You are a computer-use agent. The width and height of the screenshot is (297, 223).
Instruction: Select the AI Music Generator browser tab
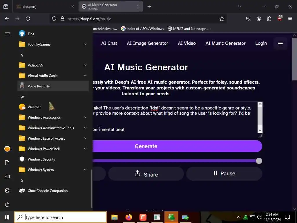click(111, 6)
